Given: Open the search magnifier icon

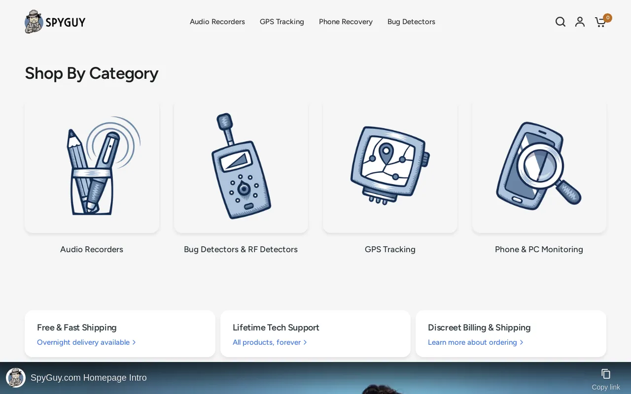Looking at the screenshot, I should pyautogui.click(x=561, y=22).
